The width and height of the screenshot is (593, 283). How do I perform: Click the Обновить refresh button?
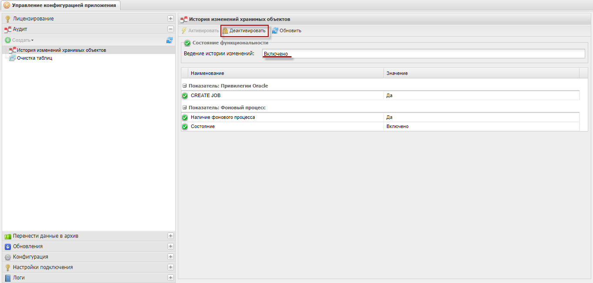(x=287, y=31)
